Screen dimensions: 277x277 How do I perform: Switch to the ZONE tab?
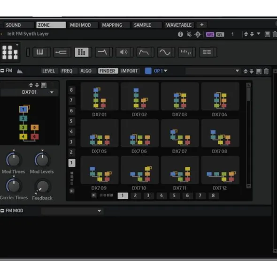pyautogui.click(x=51, y=25)
